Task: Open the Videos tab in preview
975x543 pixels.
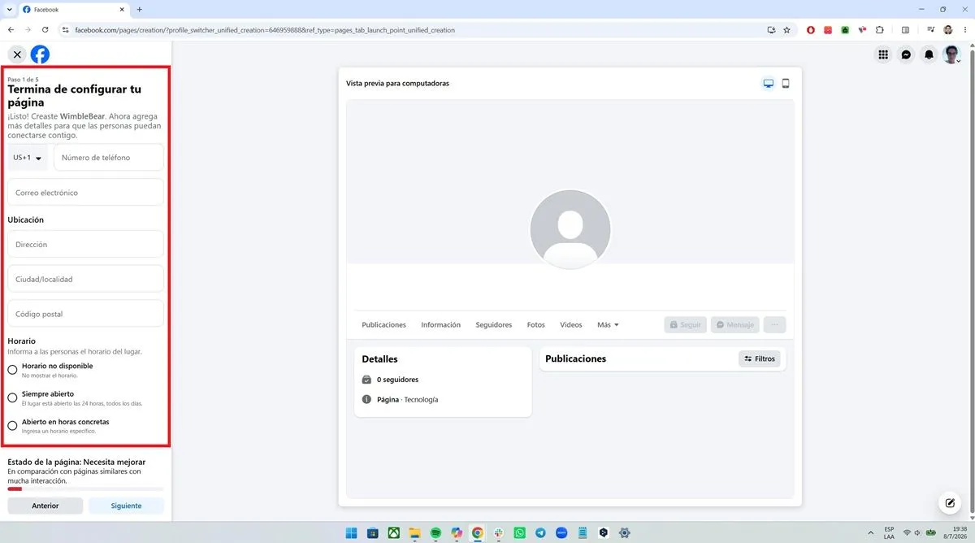Action: (x=571, y=324)
